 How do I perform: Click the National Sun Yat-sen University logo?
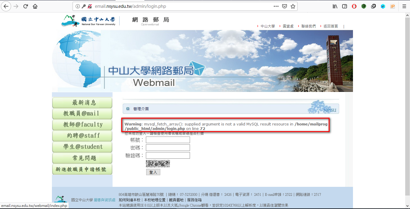[x=88, y=21]
